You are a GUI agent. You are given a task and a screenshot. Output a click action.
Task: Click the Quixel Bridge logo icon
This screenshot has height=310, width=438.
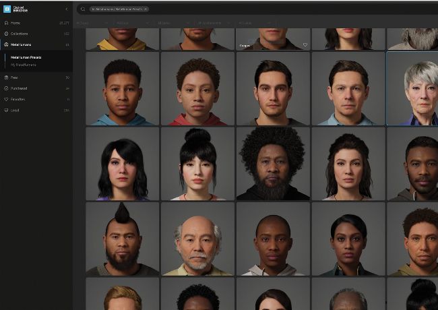(7, 9)
